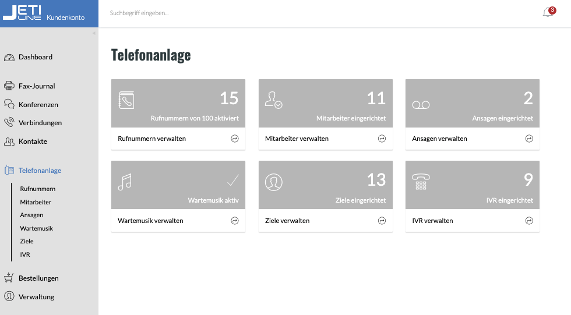Open the Mitarbeiter submenu item

[36, 202]
